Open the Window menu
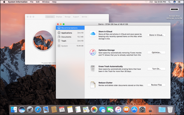 (x=46, y=2)
